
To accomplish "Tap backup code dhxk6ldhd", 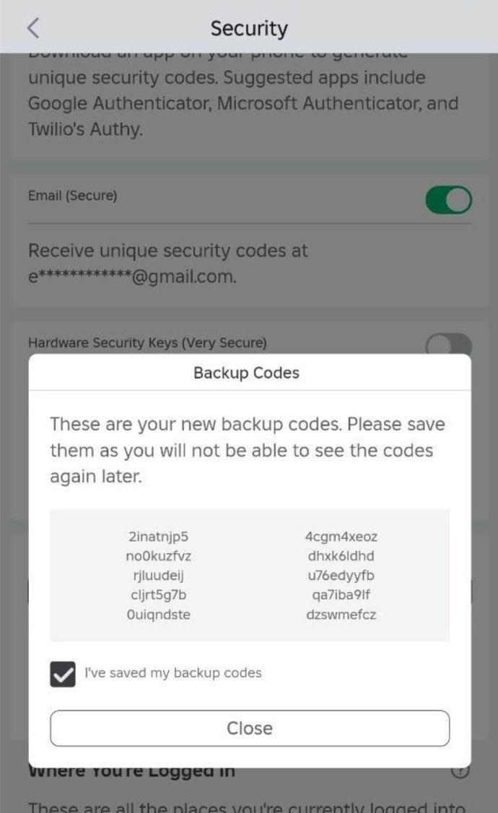I will 341,556.
